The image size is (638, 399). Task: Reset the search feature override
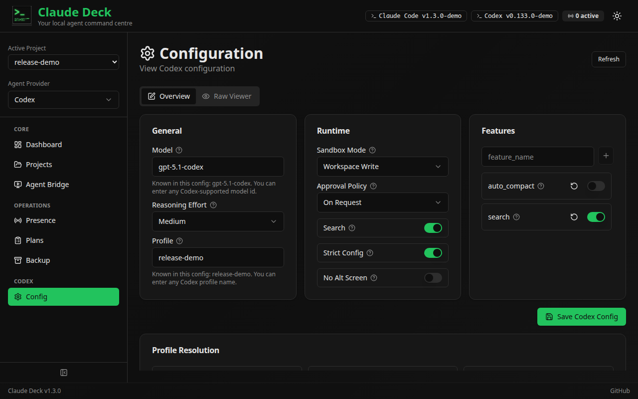tap(574, 217)
